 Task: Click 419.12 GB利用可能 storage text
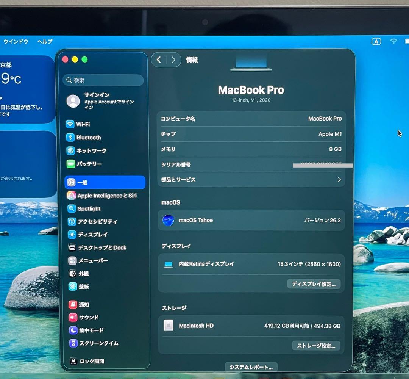click(x=286, y=326)
